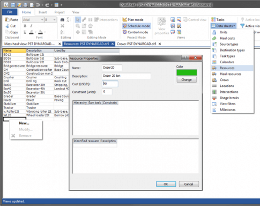Image resolution: width=260 pixels, height=206 pixels.
Task: Select Resources in Data sheets menu
Action: (x=232, y=68)
